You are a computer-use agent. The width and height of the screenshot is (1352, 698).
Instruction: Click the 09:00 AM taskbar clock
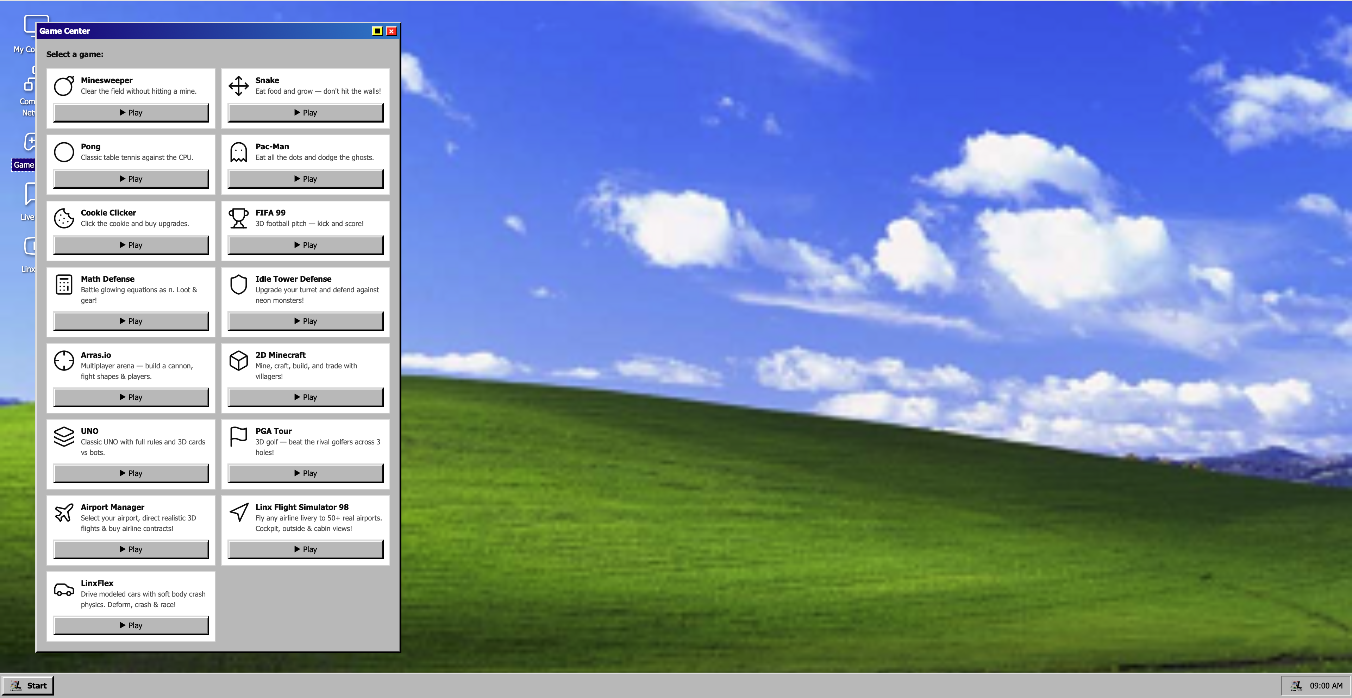1326,685
